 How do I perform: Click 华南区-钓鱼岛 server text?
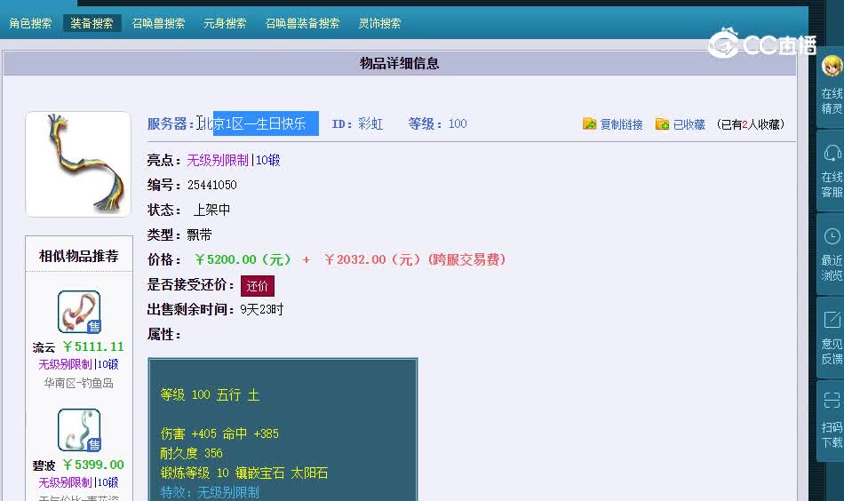tap(78, 383)
